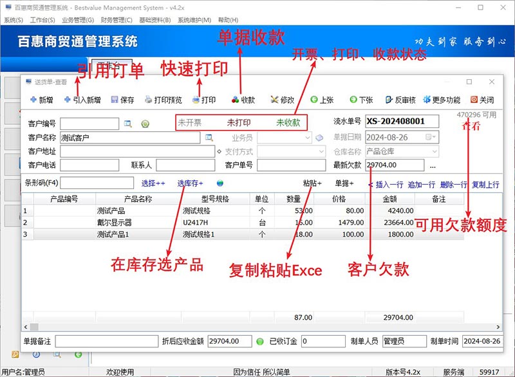Open the 单据日期 date picker
Viewport: 515px width, 377px height.
[x=431, y=137]
